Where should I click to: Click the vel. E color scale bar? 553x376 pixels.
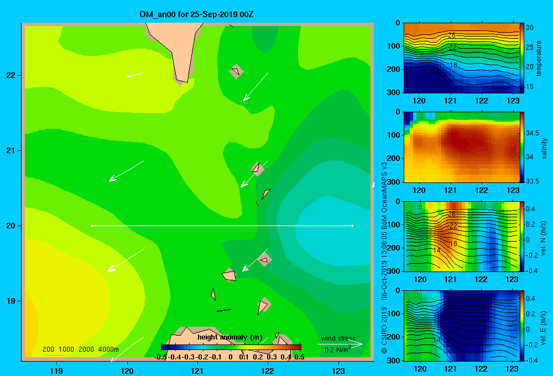522,326
